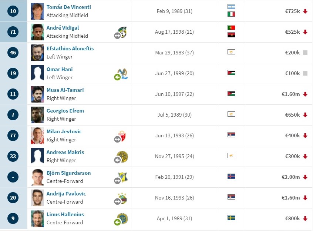Click Musa Al-Tamari's portrait photo
This screenshot has height=231, width=313.
(x=37, y=94)
